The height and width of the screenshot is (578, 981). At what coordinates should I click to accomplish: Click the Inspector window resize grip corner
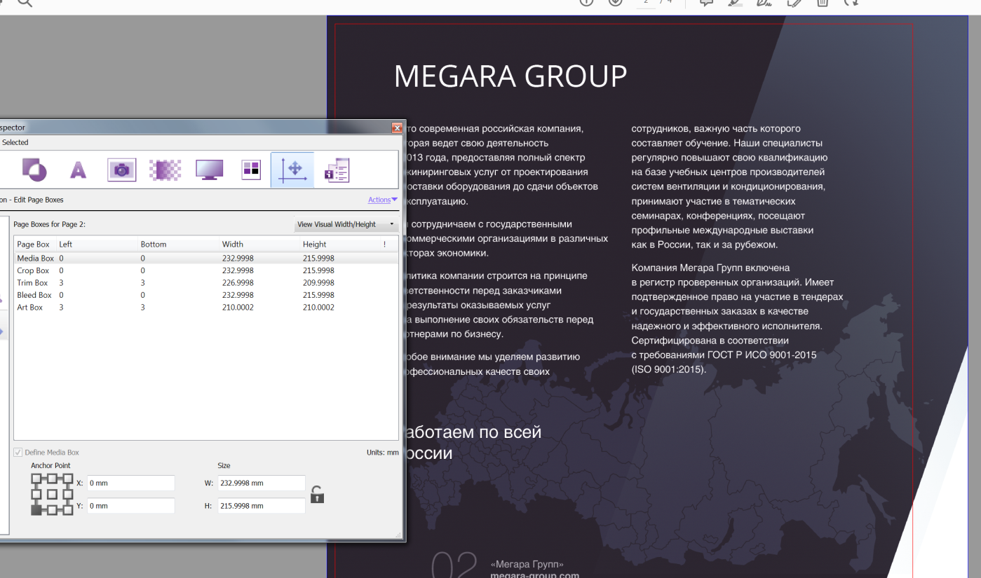399,535
